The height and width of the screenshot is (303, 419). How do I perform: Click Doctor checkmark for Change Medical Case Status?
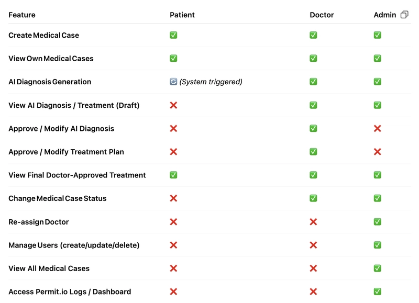(x=313, y=198)
